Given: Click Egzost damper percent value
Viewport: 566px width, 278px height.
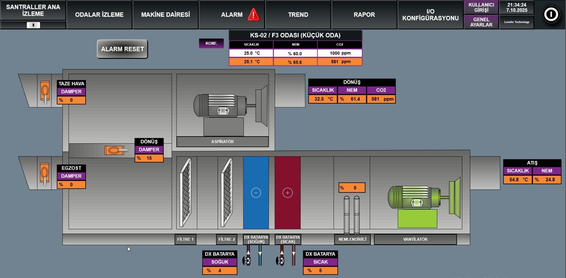Looking at the screenshot, I should 71,185.
